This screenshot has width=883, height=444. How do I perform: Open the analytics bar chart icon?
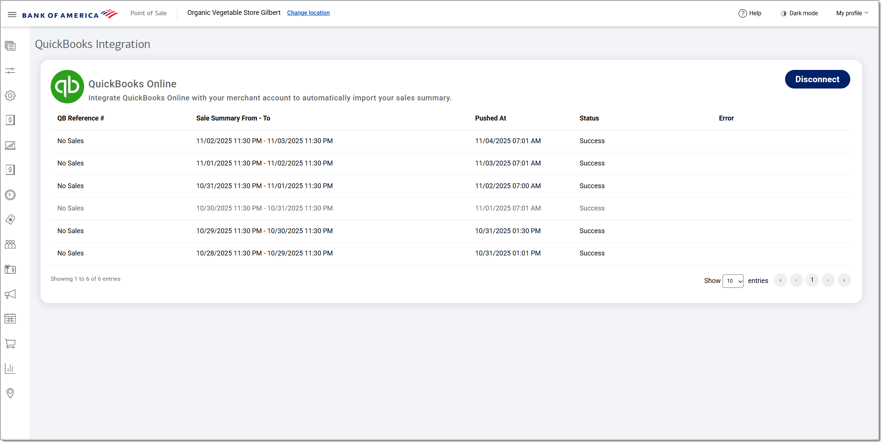point(10,369)
